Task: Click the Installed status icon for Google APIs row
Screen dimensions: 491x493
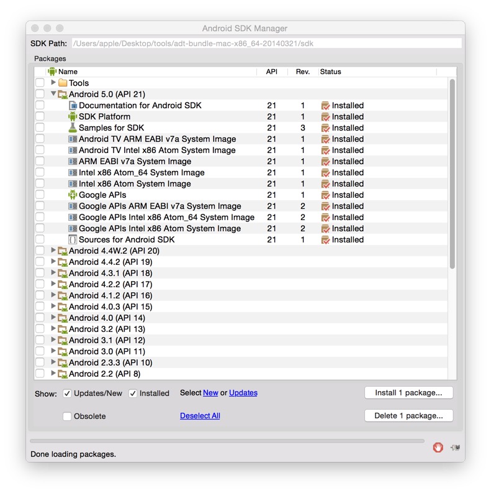Action: [325, 195]
